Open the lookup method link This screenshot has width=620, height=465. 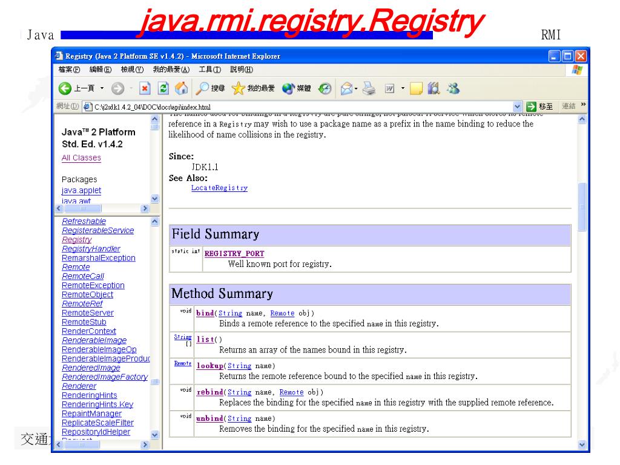tap(210, 366)
